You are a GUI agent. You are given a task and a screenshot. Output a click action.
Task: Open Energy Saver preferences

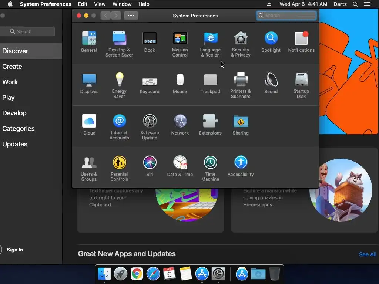pyautogui.click(x=119, y=85)
